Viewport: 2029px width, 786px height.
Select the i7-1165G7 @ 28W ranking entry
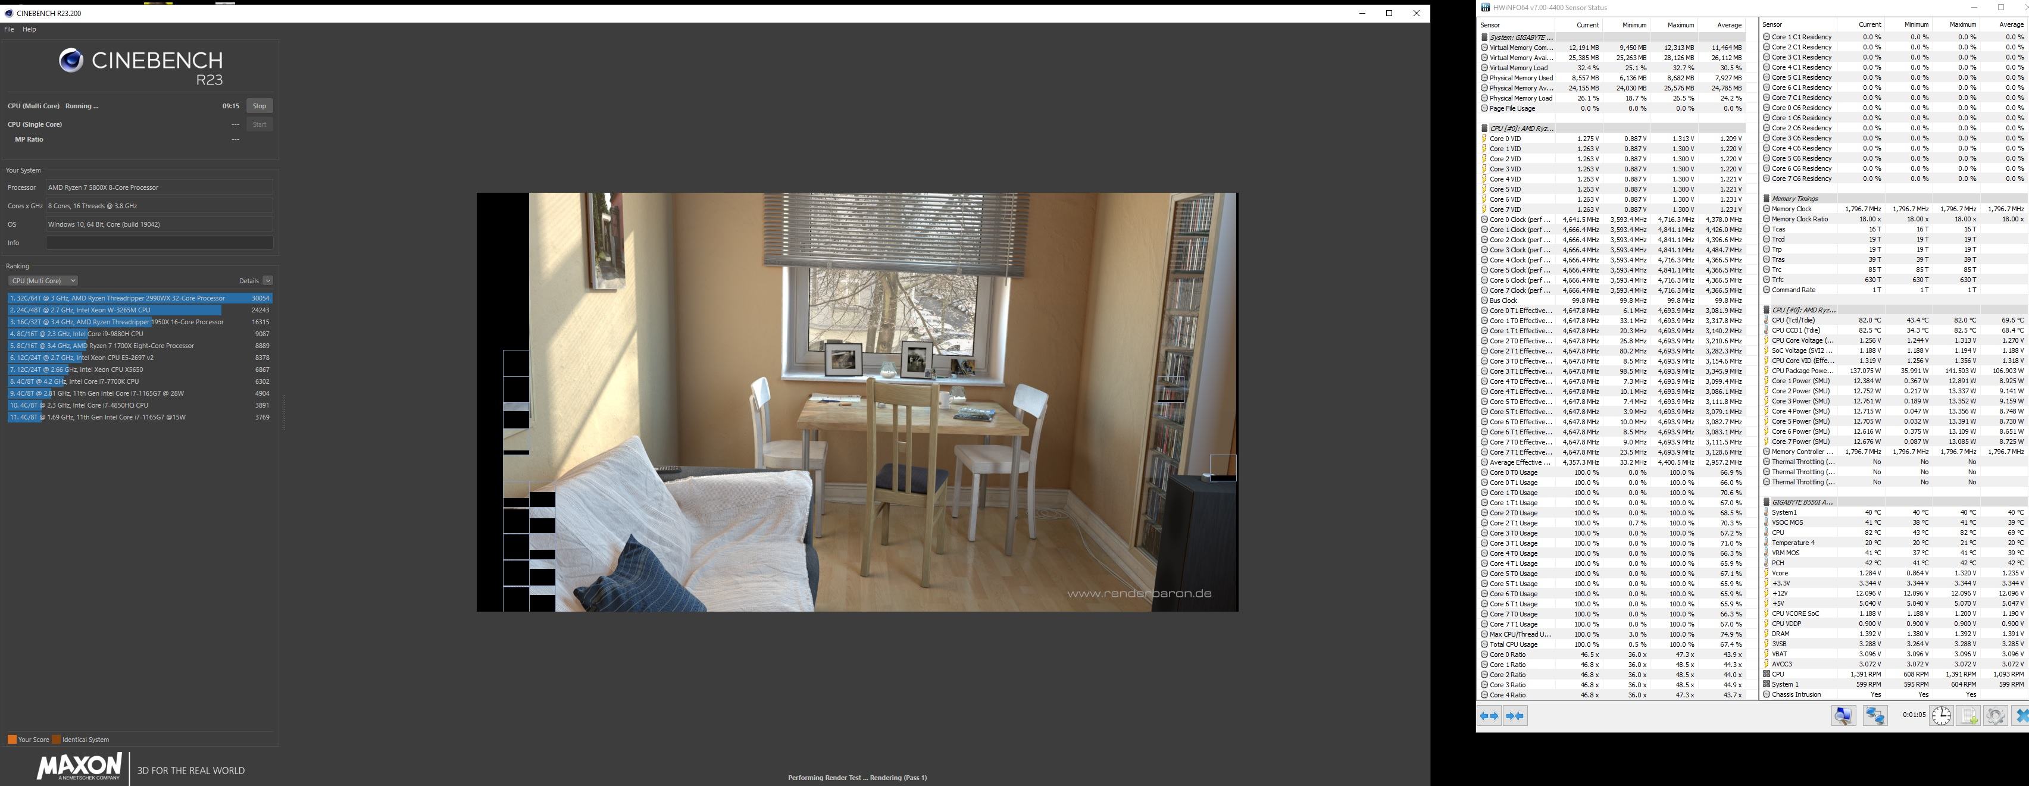point(140,393)
